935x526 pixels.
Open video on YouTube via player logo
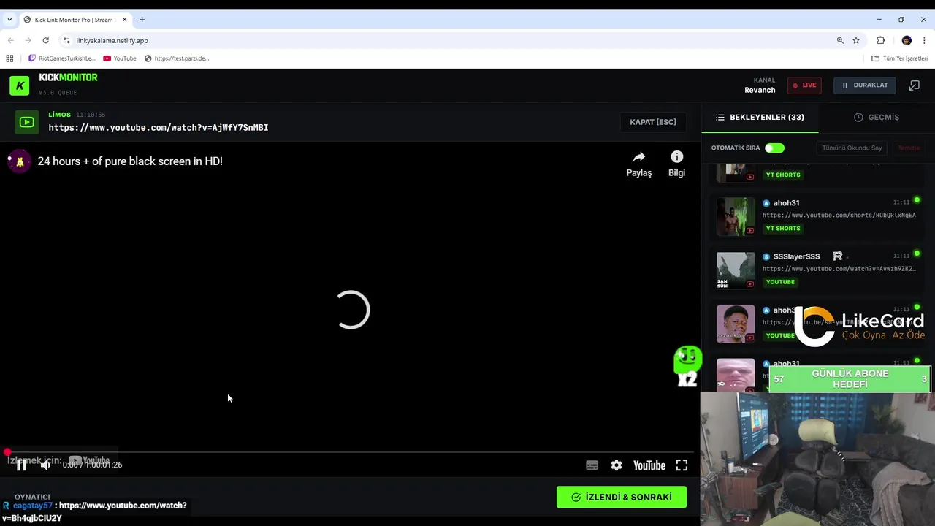click(x=649, y=465)
